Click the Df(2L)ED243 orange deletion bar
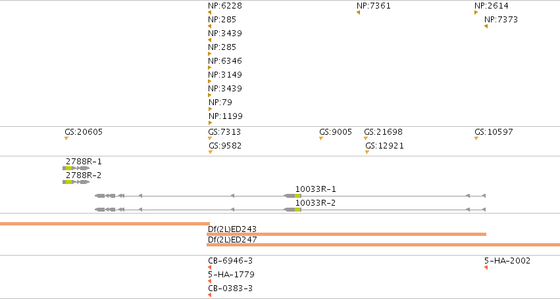 coord(346,235)
